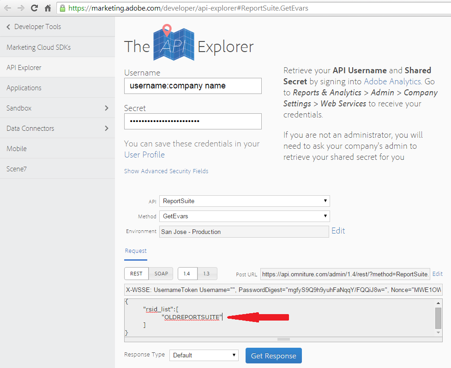Click Edit next to Post URL
The image size is (451, 368).
pos(438,274)
